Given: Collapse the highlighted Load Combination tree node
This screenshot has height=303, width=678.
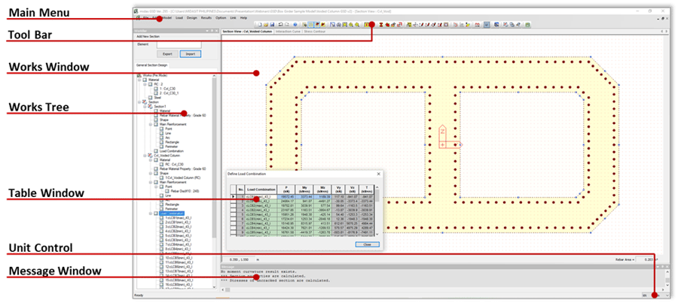Looking at the screenshot, I should pyautogui.click(x=151, y=214).
